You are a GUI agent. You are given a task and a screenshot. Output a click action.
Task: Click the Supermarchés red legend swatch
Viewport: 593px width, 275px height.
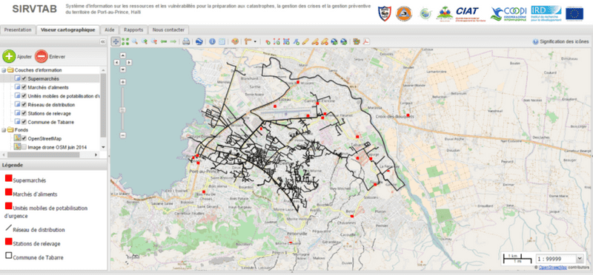(x=8, y=177)
